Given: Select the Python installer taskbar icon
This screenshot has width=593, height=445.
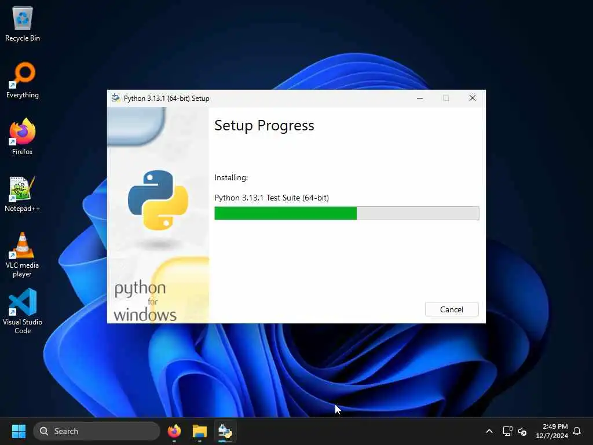Looking at the screenshot, I should click(x=225, y=431).
